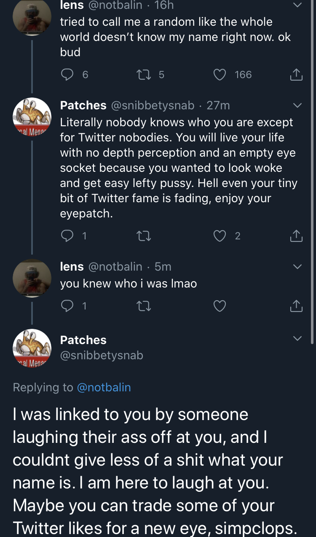The width and height of the screenshot is (316, 537).
Task: Open the @notbalin mention link
Action: tap(104, 387)
